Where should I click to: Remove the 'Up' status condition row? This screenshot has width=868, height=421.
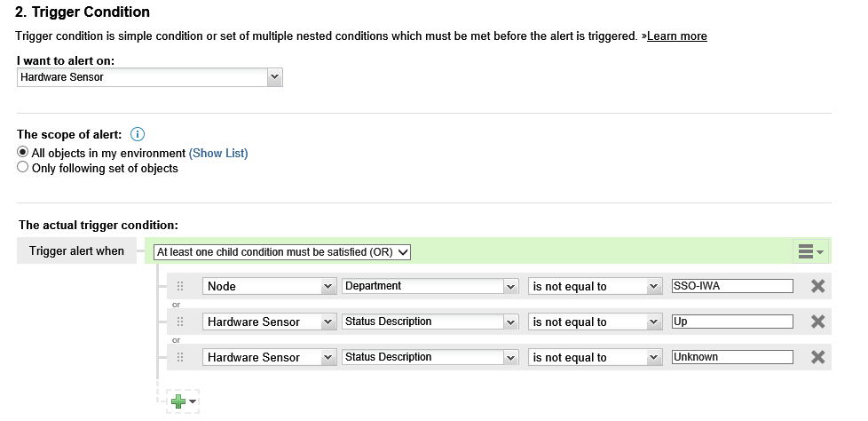[818, 322]
